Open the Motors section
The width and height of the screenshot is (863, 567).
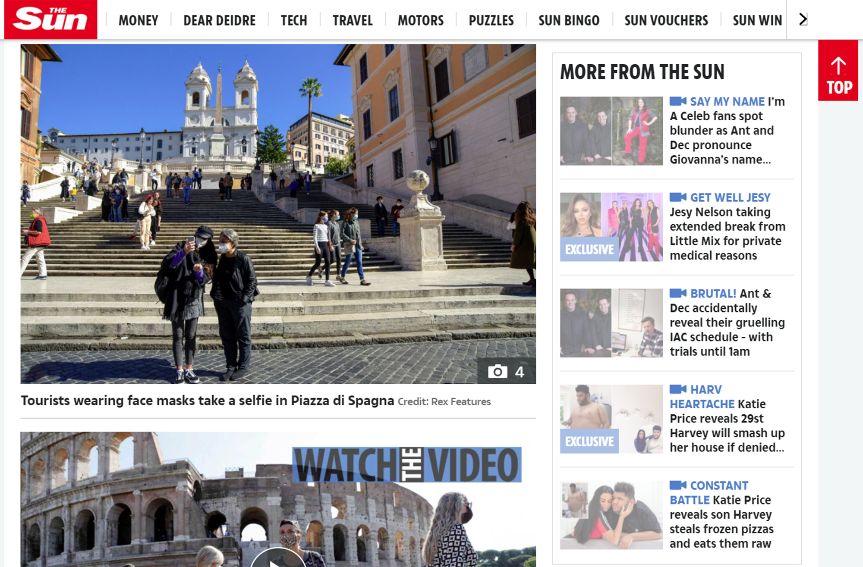click(421, 20)
